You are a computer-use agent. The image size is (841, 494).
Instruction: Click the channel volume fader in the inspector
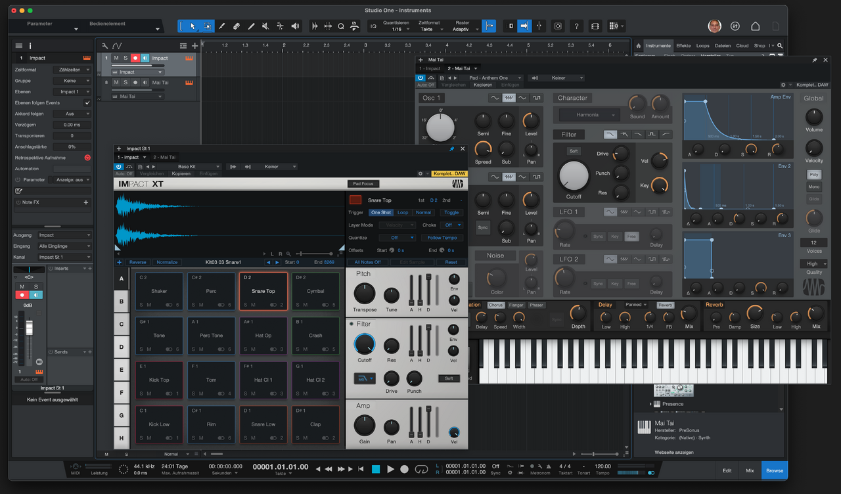tap(29, 327)
